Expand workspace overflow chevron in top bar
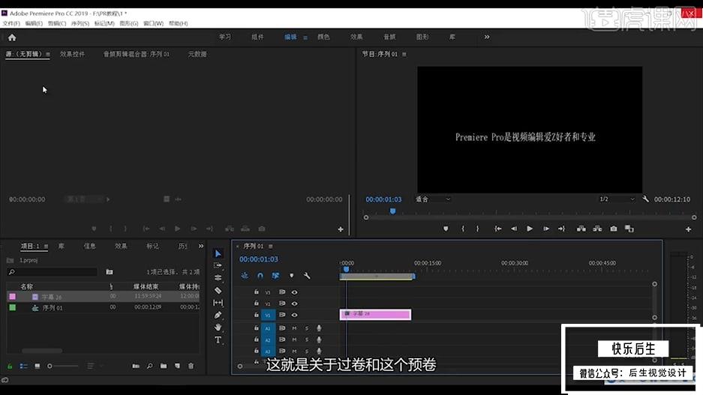Image resolution: width=703 pixels, height=395 pixels. pos(487,37)
